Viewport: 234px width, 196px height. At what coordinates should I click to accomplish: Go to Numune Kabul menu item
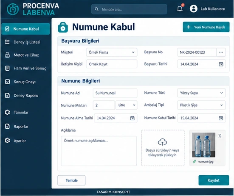(x=25, y=29)
